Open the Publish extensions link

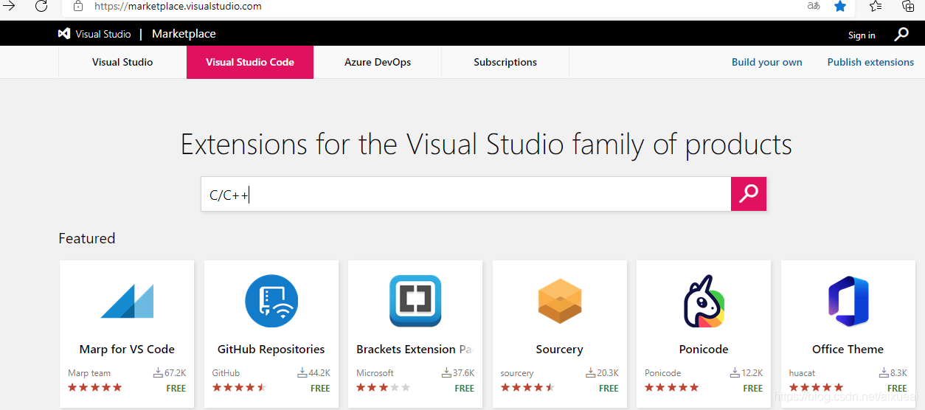coord(870,62)
